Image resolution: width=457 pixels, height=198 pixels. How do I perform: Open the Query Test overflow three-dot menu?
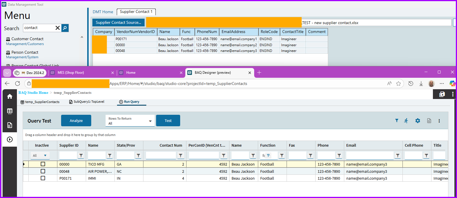pyautogui.click(x=439, y=121)
